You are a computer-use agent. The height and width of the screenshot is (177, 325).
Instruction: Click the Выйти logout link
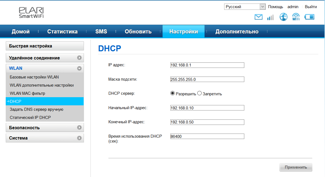coord(311,7)
